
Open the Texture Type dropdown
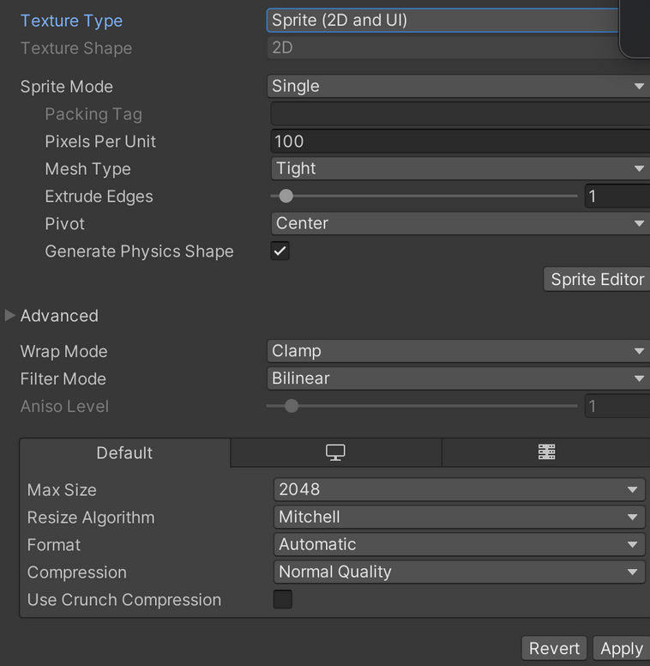pyautogui.click(x=442, y=21)
